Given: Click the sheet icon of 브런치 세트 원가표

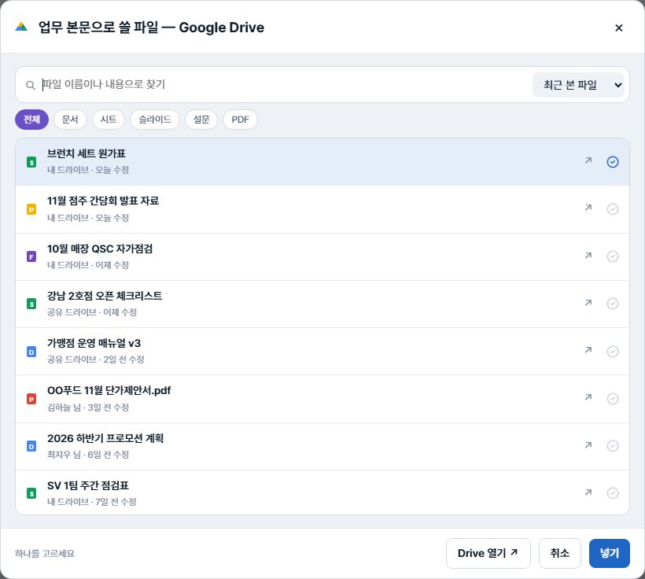Looking at the screenshot, I should 31,162.
